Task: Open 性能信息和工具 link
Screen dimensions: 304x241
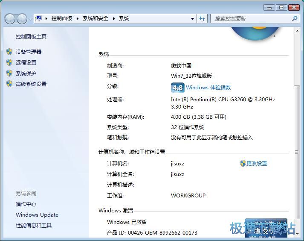Action: pos(34,226)
